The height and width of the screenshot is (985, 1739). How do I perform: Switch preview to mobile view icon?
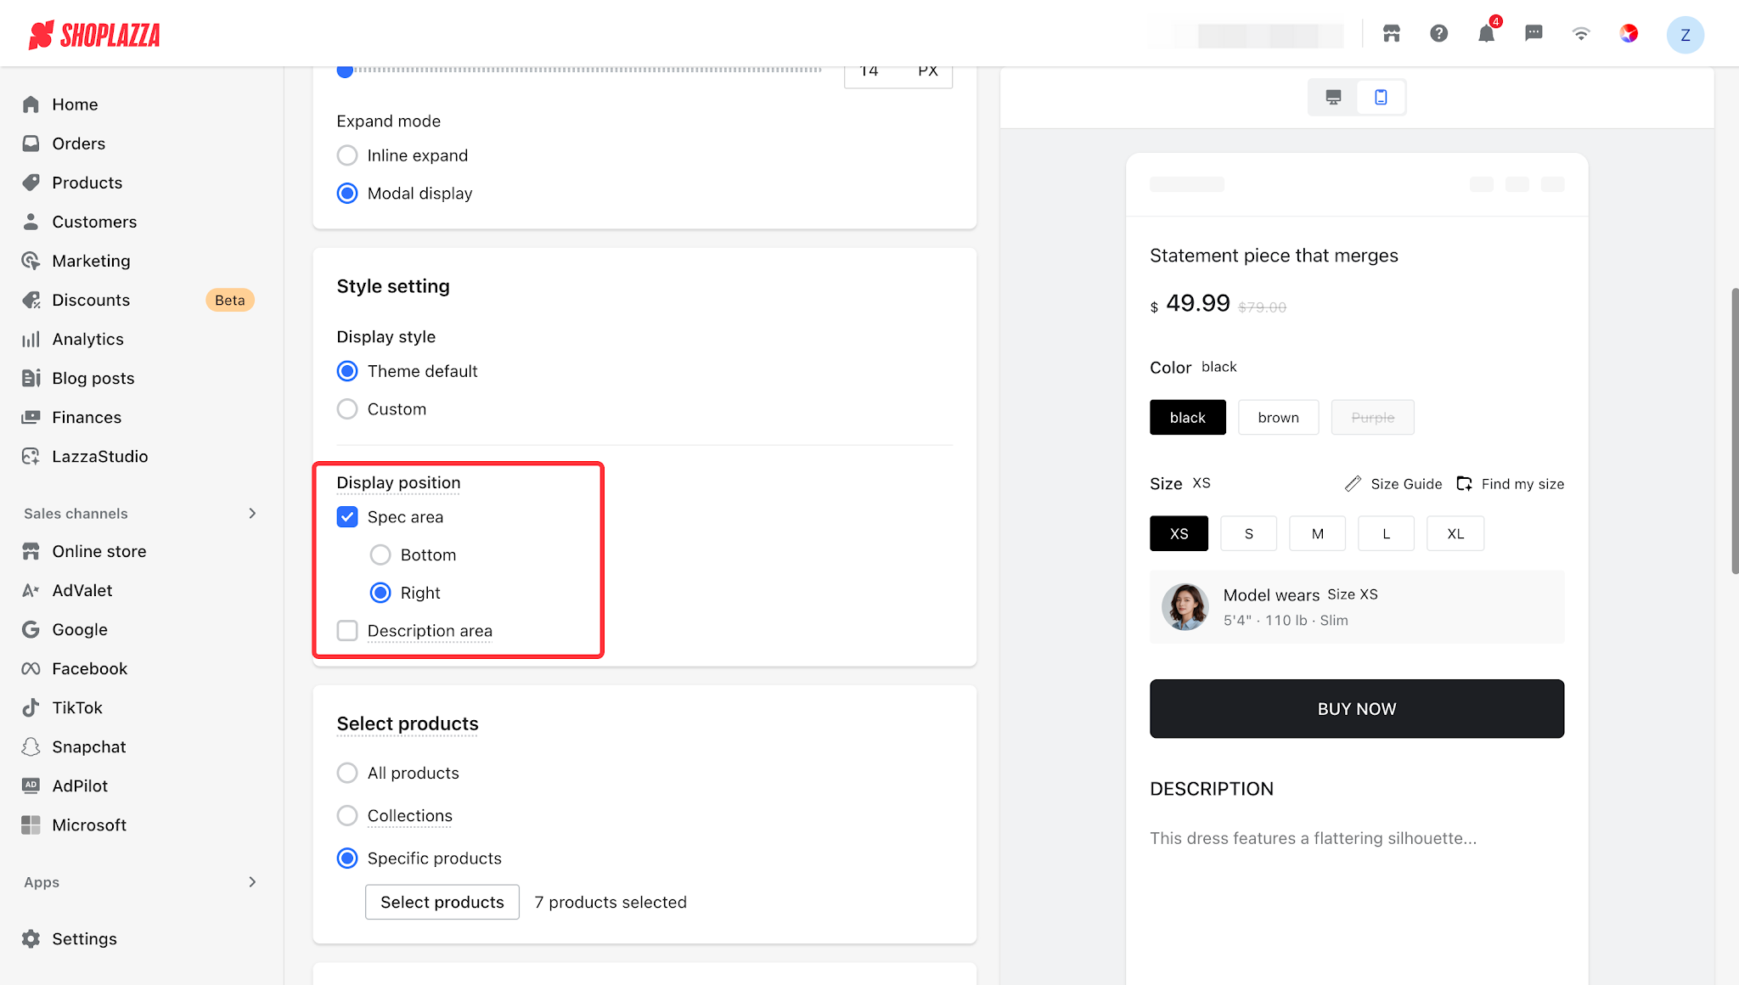pos(1381,98)
